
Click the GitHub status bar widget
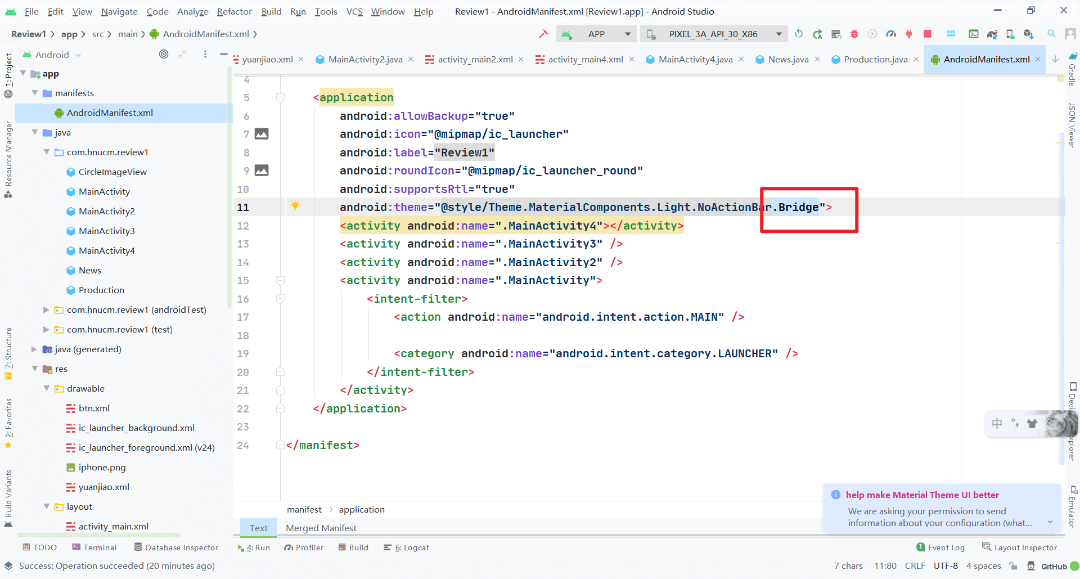[1053, 566]
